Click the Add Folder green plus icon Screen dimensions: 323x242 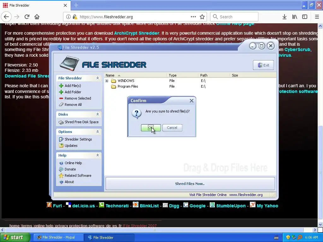(61, 92)
